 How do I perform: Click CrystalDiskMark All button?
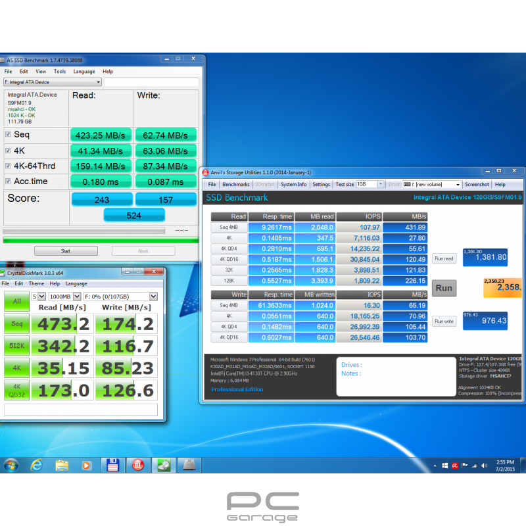(17, 301)
